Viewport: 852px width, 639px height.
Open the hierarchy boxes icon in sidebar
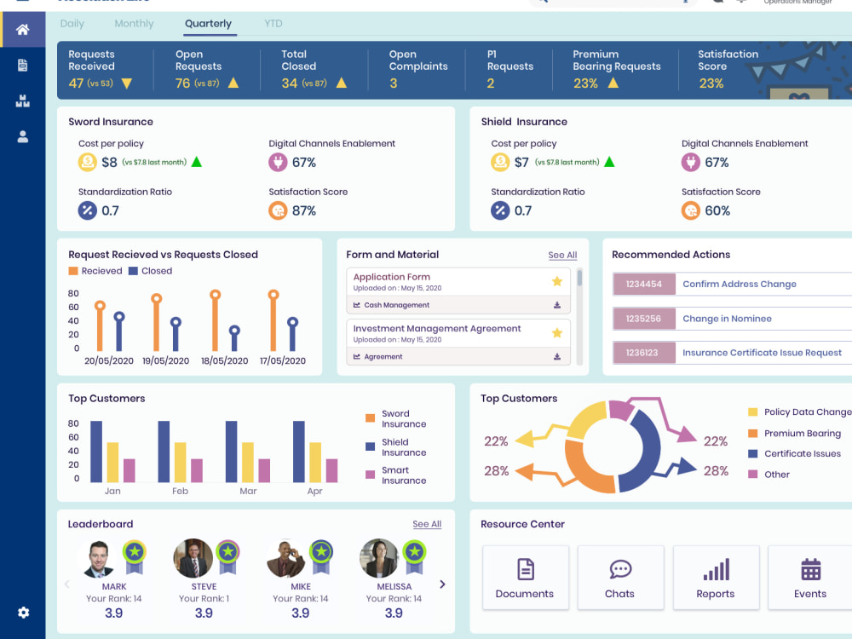coord(22,101)
